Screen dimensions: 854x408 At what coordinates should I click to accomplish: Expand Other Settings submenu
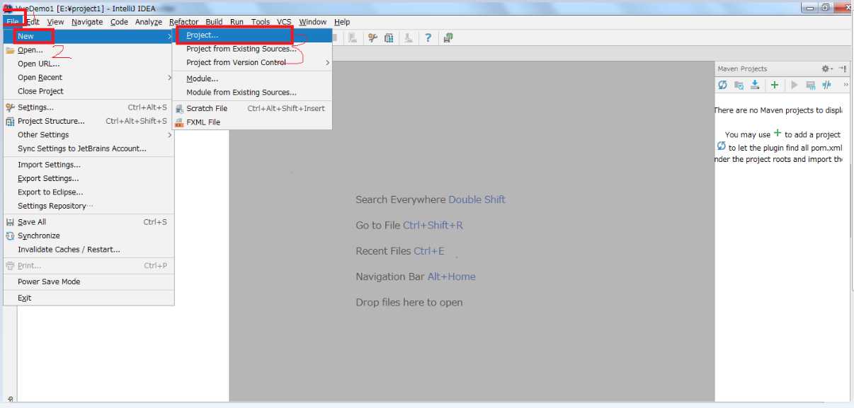click(89, 134)
